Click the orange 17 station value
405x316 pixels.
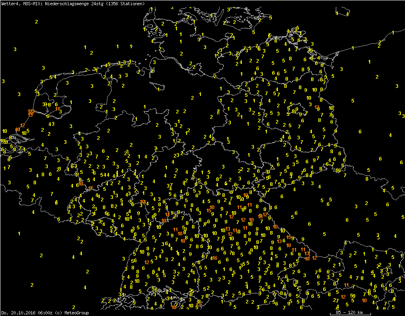(x=90, y=188)
